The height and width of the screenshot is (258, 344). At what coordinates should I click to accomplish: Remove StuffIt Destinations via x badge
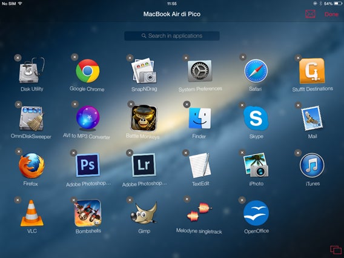(298, 58)
